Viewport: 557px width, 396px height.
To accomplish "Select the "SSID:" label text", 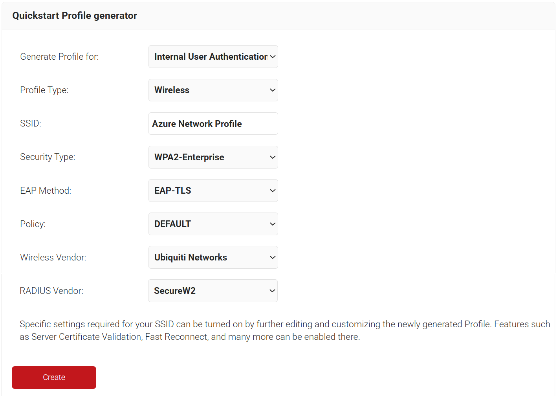I will click(x=31, y=123).
